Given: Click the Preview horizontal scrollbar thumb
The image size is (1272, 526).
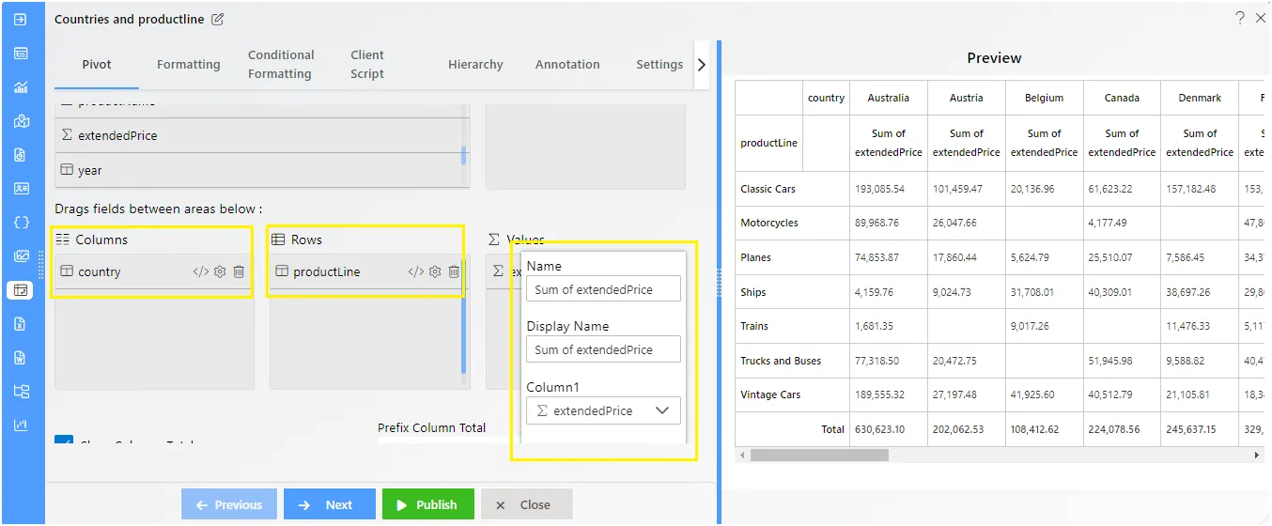Looking at the screenshot, I should pos(819,455).
